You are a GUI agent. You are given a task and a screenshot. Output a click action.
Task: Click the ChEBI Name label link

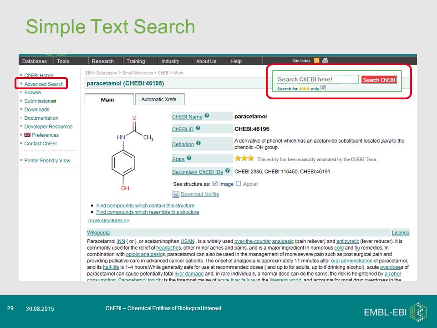(x=187, y=117)
